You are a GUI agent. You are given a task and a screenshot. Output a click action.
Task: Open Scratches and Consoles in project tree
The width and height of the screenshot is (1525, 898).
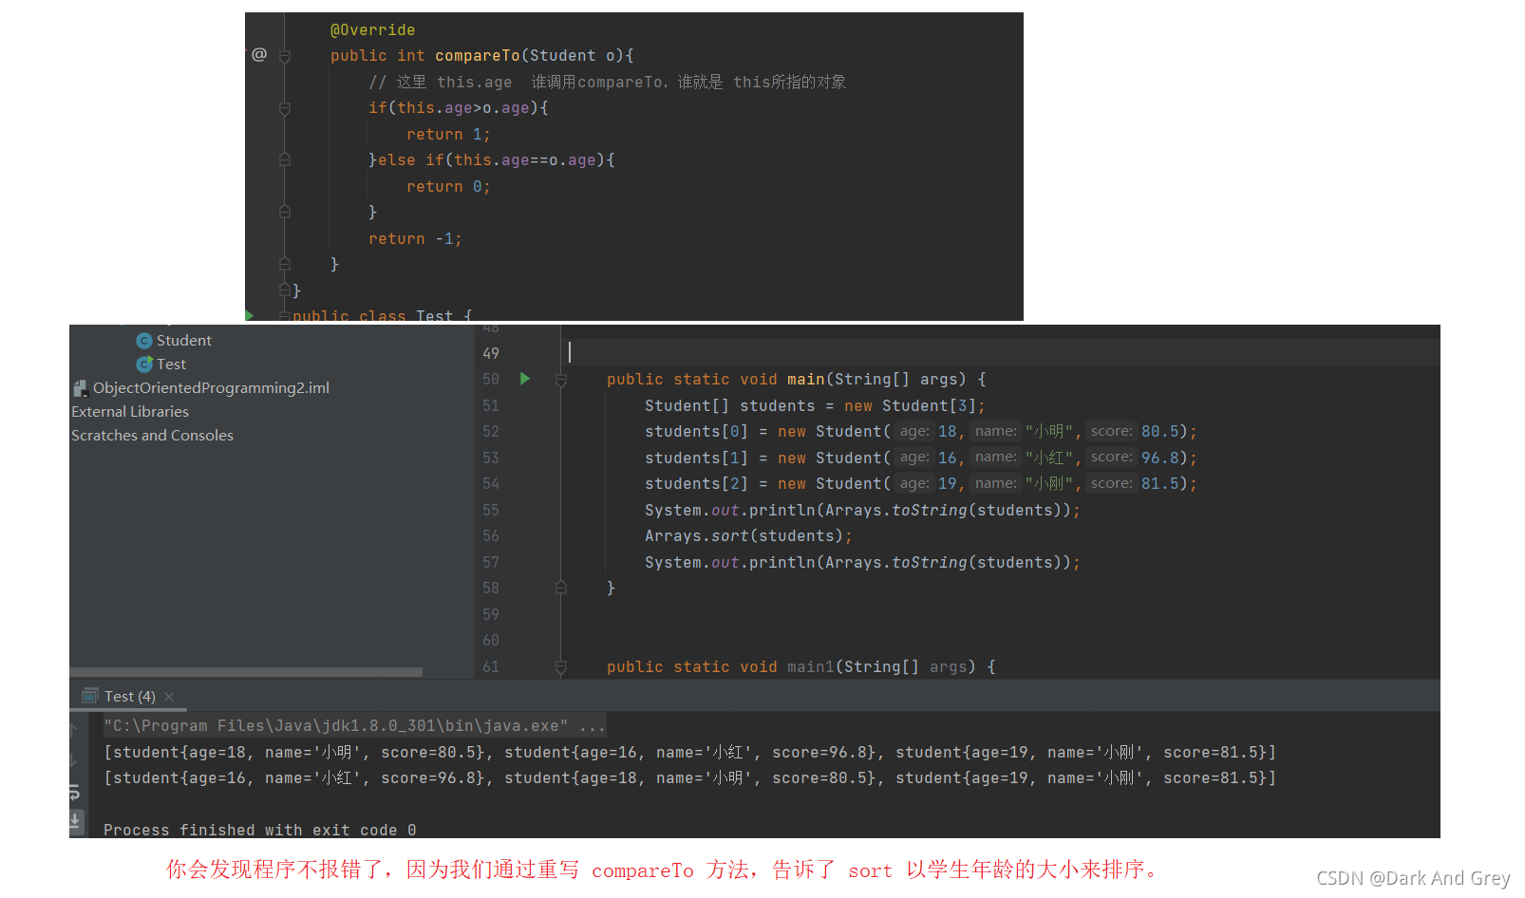152,436
